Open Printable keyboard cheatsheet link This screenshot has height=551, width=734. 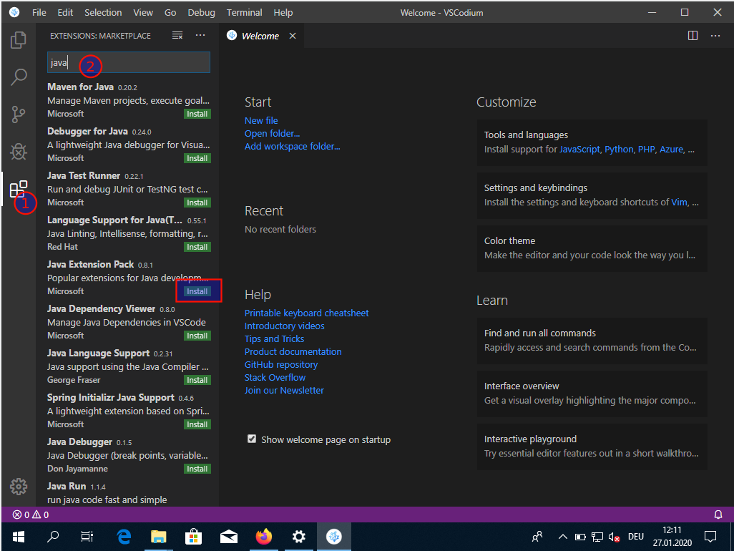coord(307,313)
